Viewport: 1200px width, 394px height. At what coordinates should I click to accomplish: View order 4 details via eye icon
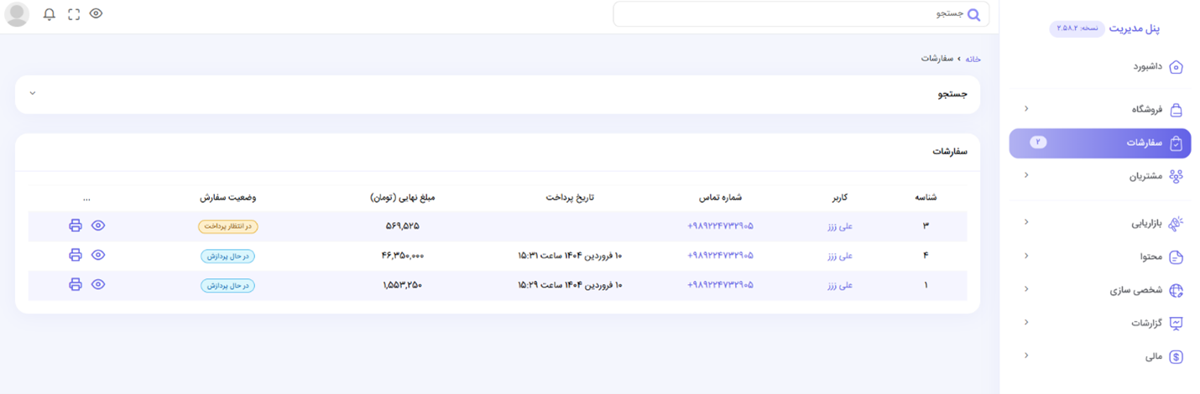[x=98, y=255]
